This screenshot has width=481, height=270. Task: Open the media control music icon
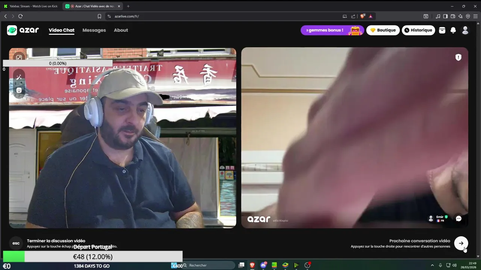[x=438, y=16]
